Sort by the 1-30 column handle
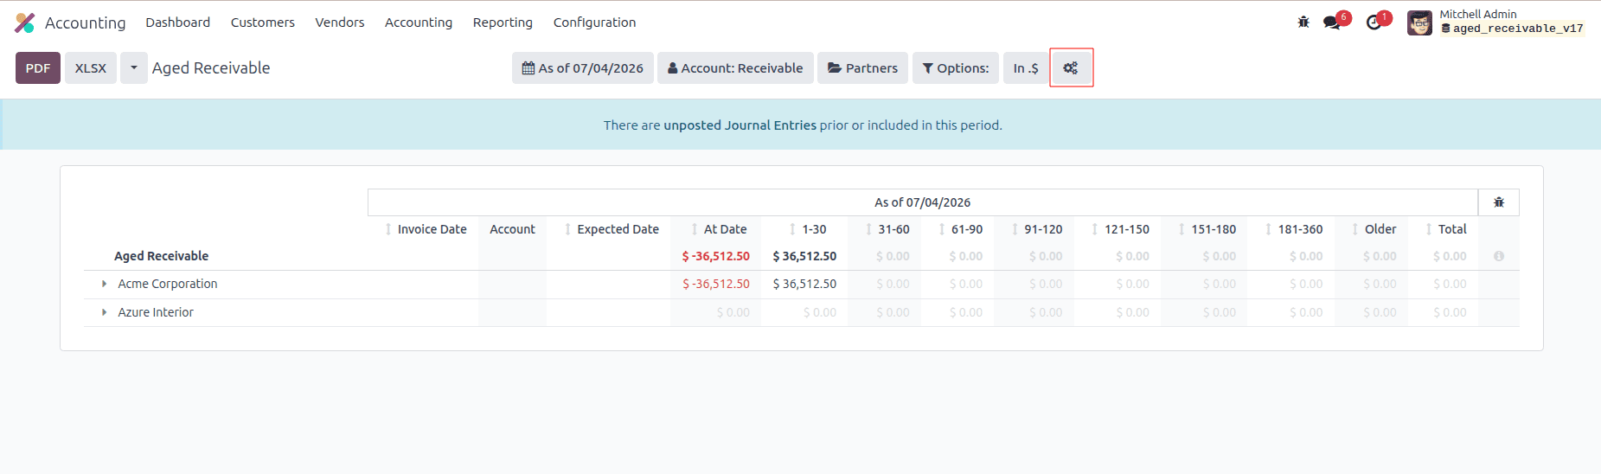 point(792,229)
